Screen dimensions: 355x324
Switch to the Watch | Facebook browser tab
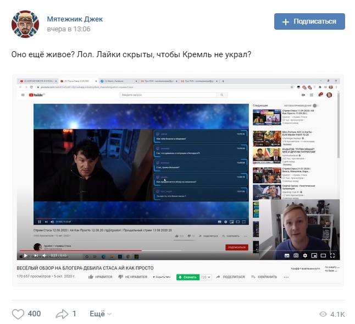(119, 81)
